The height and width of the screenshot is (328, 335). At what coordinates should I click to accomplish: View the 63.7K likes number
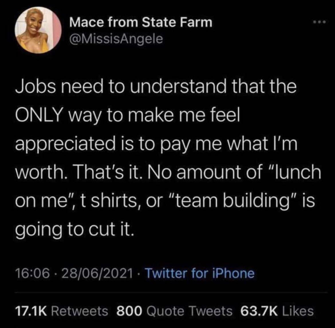pos(259,311)
